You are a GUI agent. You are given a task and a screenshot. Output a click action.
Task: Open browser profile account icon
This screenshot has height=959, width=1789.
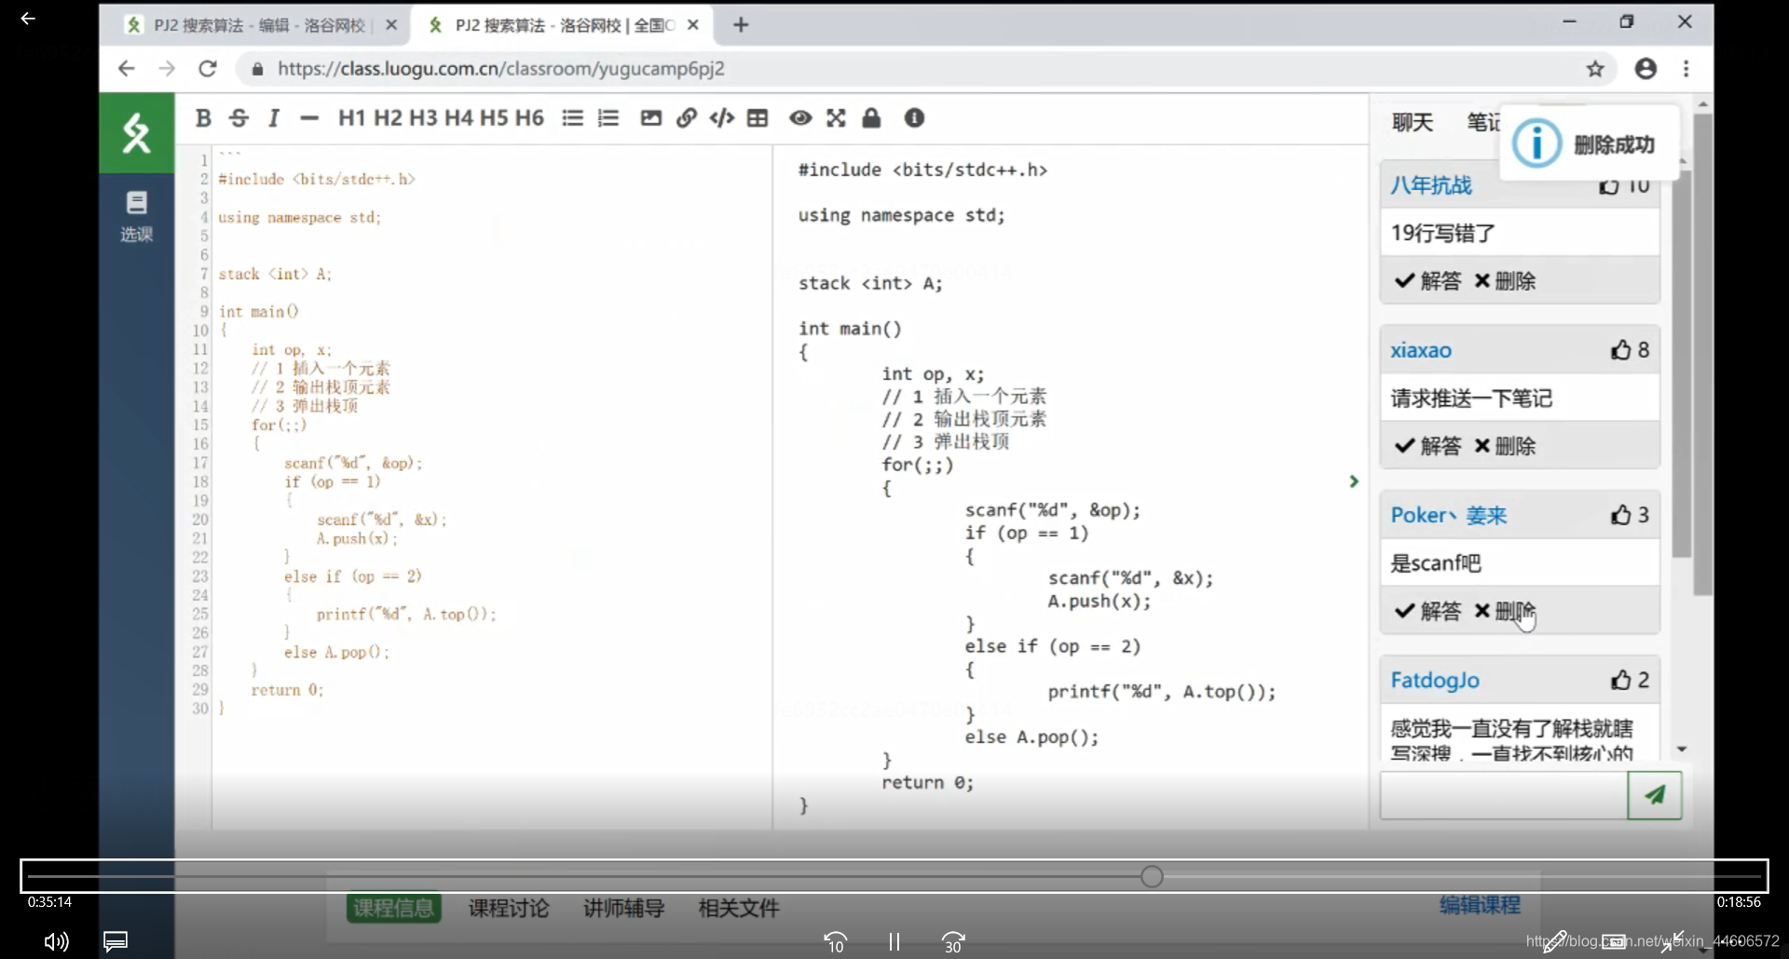tap(1646, 69)
